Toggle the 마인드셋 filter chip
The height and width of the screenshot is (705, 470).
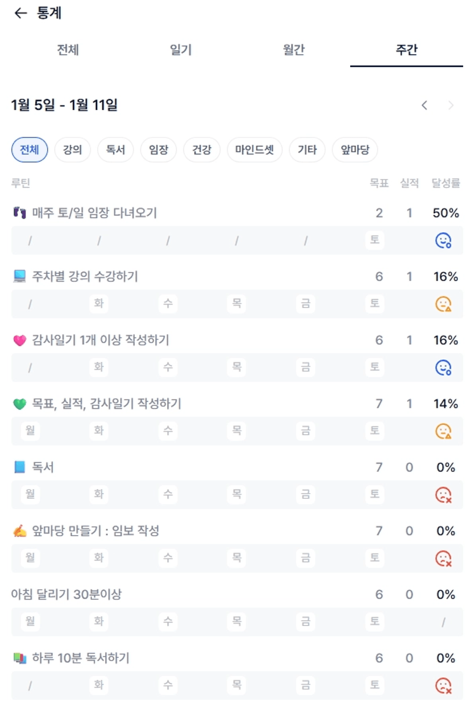pos(254,150)
